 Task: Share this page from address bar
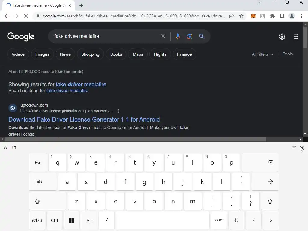[x=232, y=16]
